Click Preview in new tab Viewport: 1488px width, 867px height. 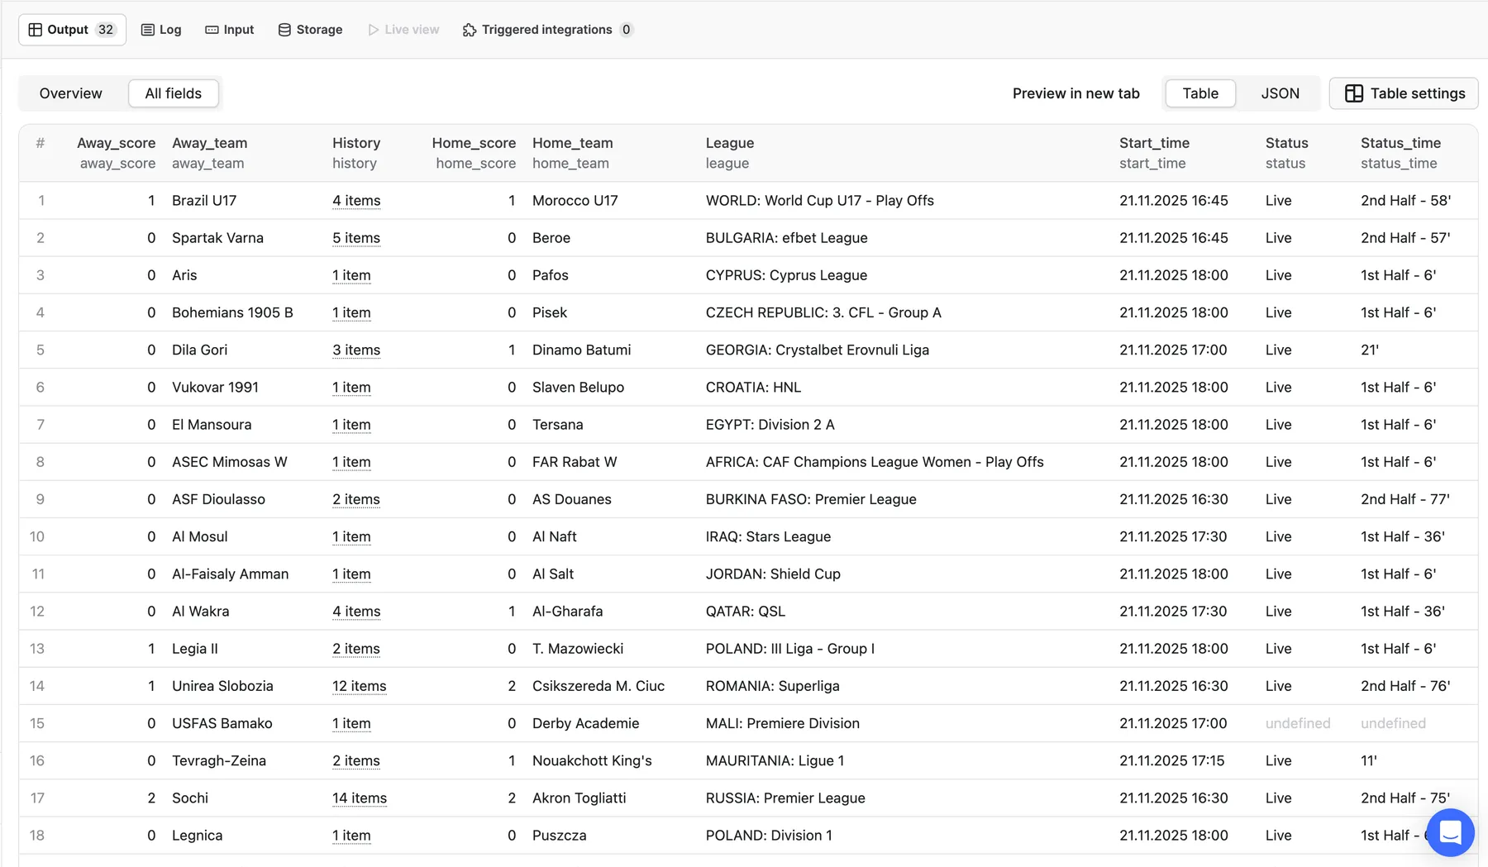tap(1075, 93)
